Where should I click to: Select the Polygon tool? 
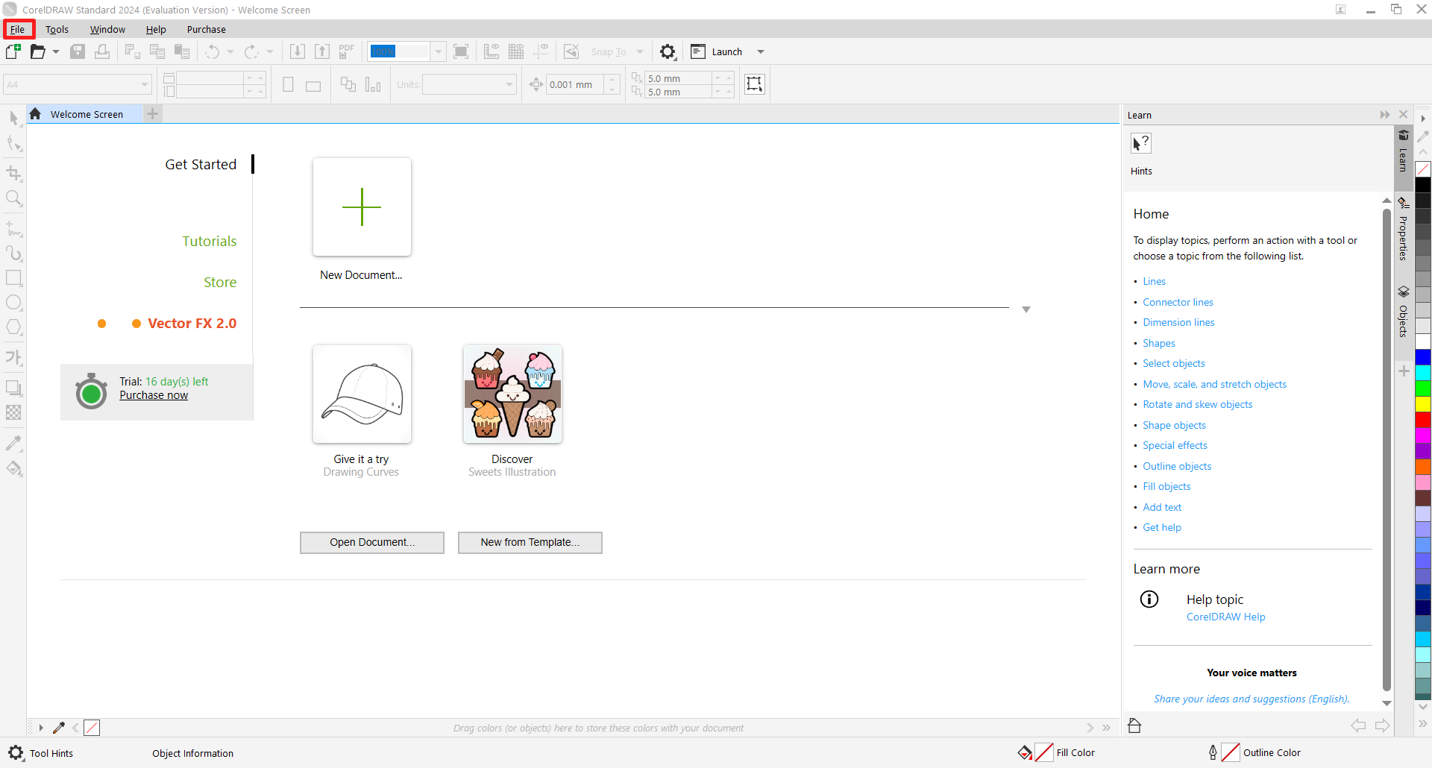click(13, 327)
